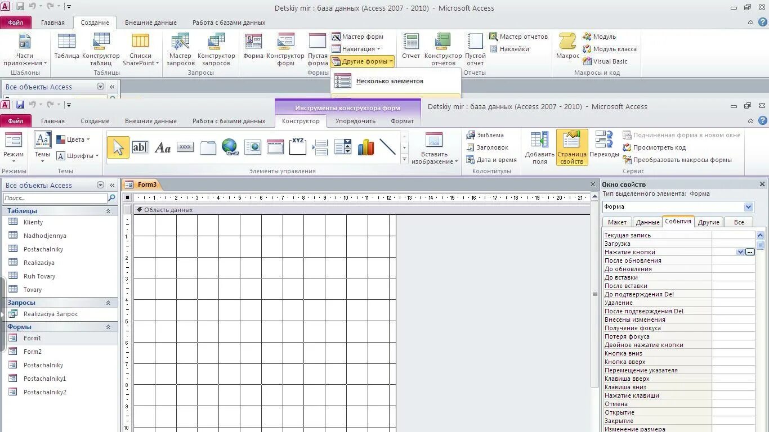The height and width of the screenshot is (432, 769).
Task: Collapse the Таблицы group in navigation pane
Action: pos(108,211)
